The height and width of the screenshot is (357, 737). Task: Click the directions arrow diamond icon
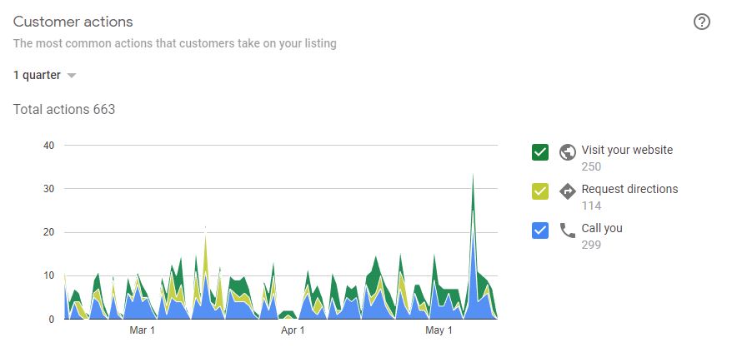[568, 191]
